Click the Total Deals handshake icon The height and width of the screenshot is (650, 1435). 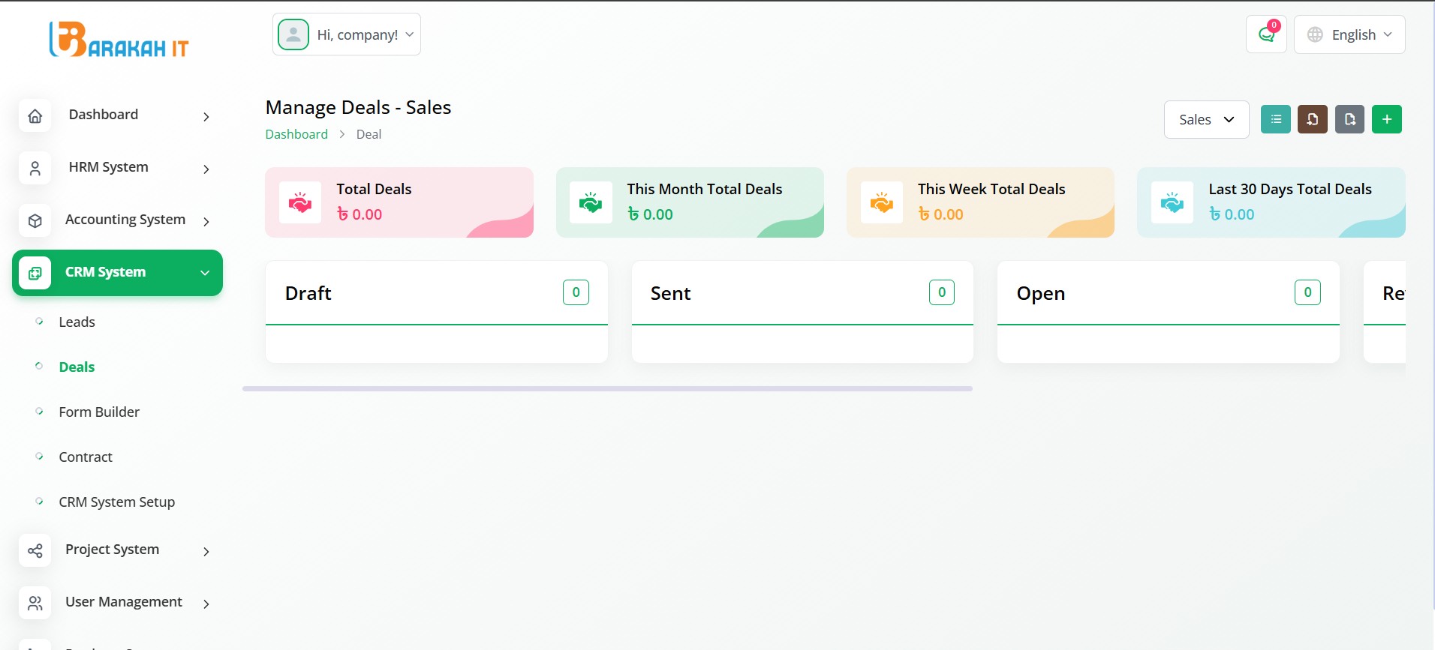(x=300, y=202)
